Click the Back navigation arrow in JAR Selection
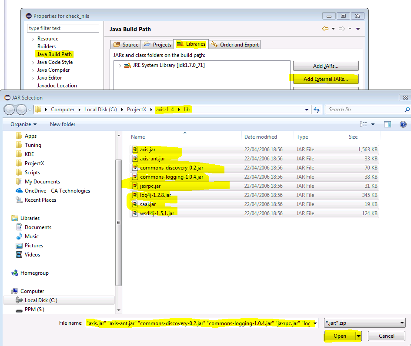Screen dimensions: 411x346 pos(9,110)
